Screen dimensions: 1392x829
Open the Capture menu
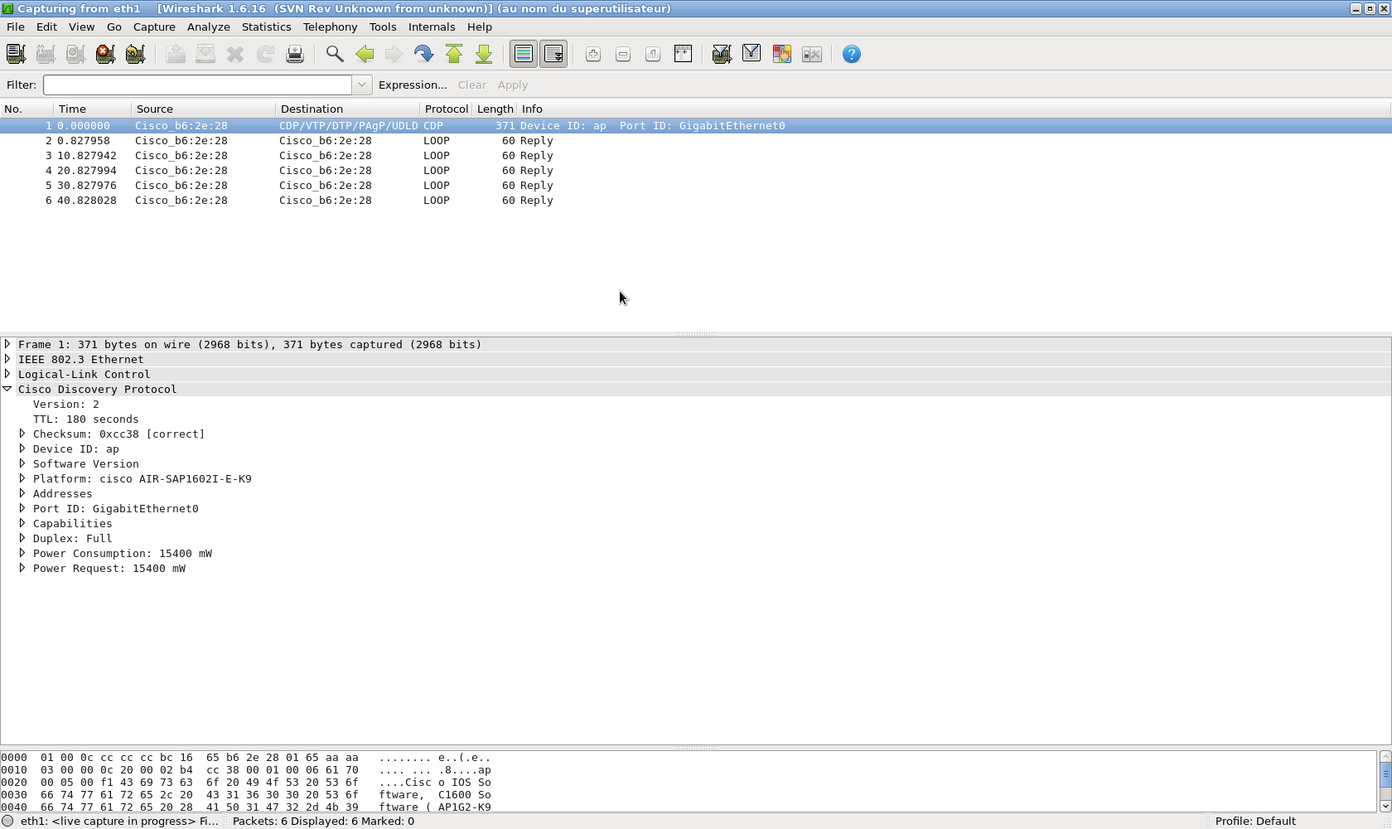pyautogui.click(x=154, y=27)
